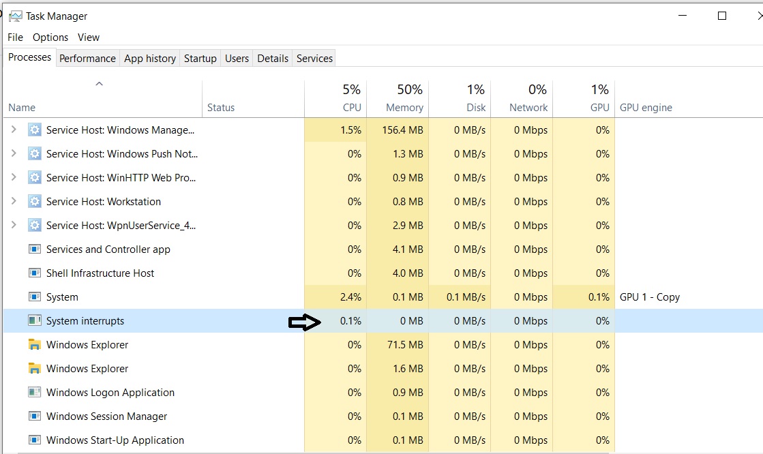Sort processes by Memory column header
Viewport: 763px width, 454px height.
pyautogui.click(x=404, y=107)
